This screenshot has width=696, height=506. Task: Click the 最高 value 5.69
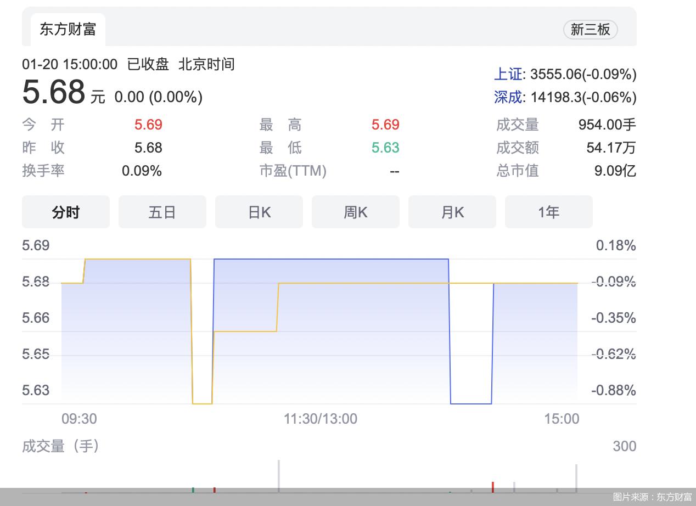pyautogui.click(x=385, y=125)
